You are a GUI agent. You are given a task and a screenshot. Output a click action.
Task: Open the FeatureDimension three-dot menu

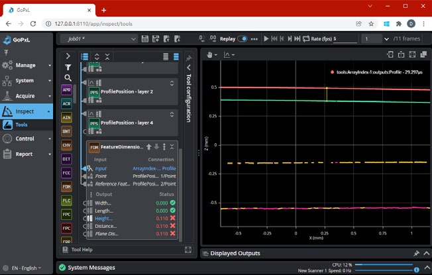point(164,147)
